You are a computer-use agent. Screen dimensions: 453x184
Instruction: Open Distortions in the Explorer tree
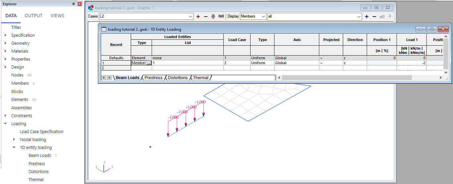(38, 171)
